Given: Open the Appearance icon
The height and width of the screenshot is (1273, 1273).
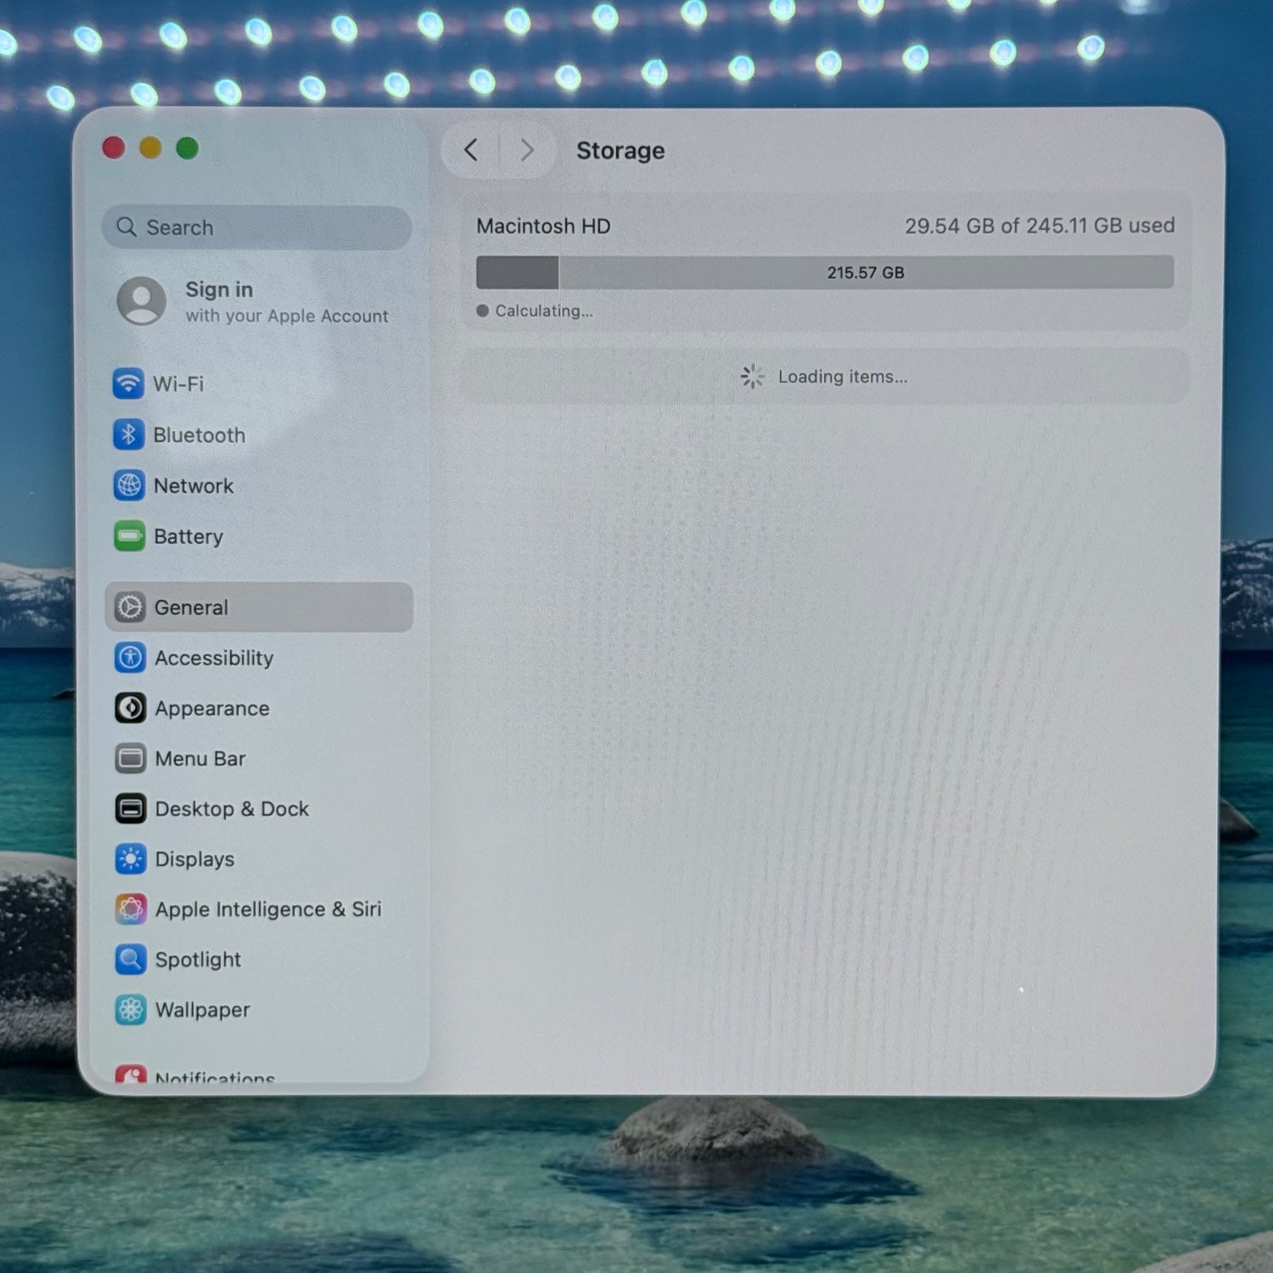Looking at the screenshot, I should [x=130, y=708].
